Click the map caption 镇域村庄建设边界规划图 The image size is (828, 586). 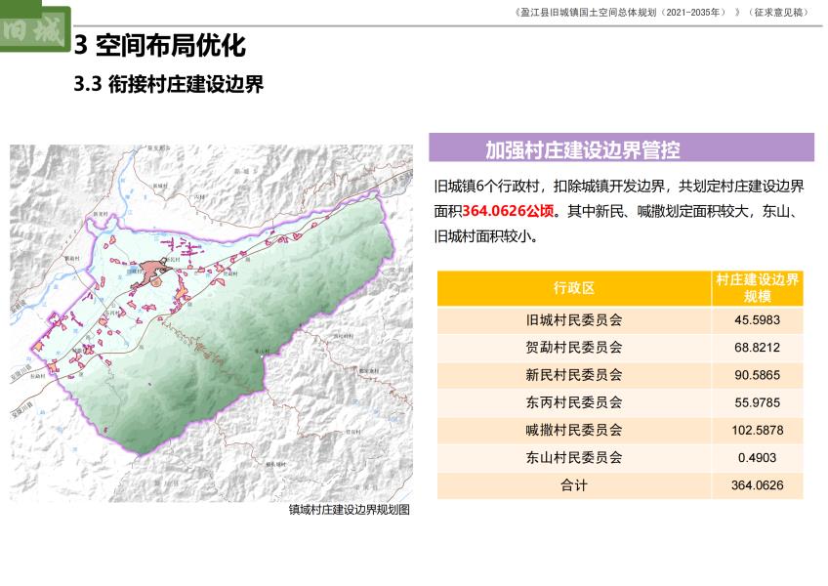[x=349, y=510]
